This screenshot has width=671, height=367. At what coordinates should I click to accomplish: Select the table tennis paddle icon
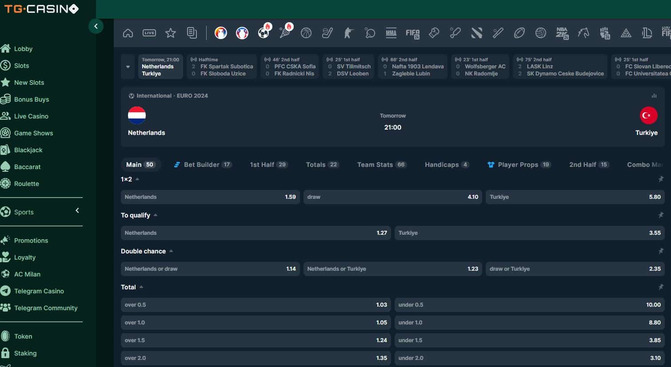tap(370, 33)
